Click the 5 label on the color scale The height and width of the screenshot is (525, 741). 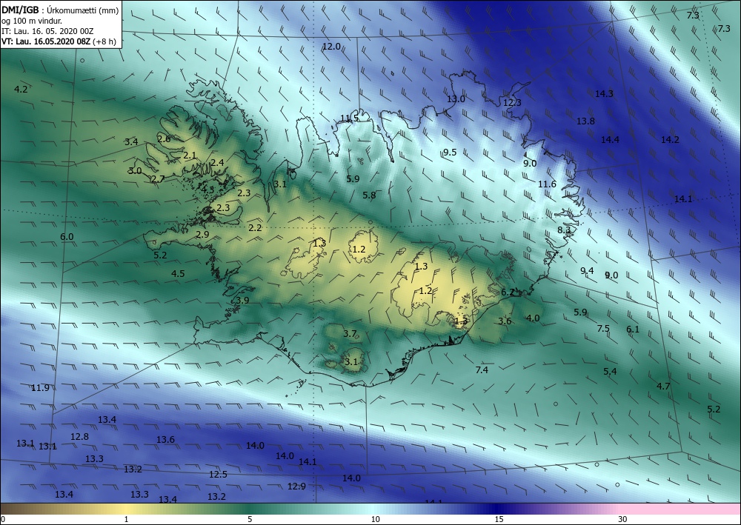[x=250, y=519]
